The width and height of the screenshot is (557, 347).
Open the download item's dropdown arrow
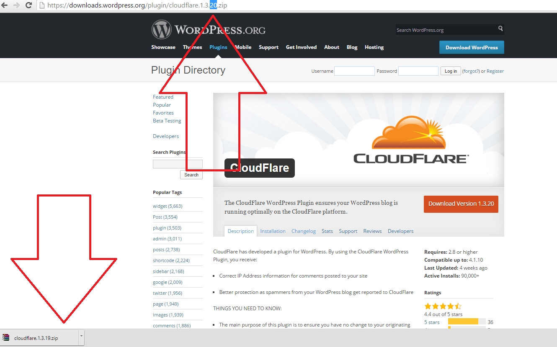tap(81, 337)
